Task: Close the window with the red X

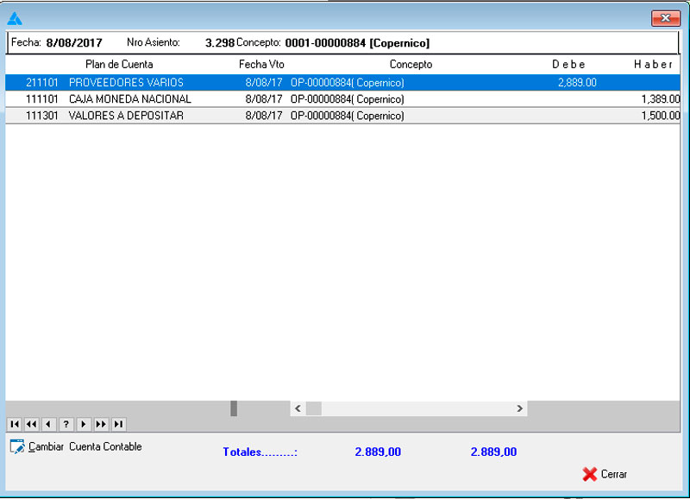Action: click(x=665, y=18)
